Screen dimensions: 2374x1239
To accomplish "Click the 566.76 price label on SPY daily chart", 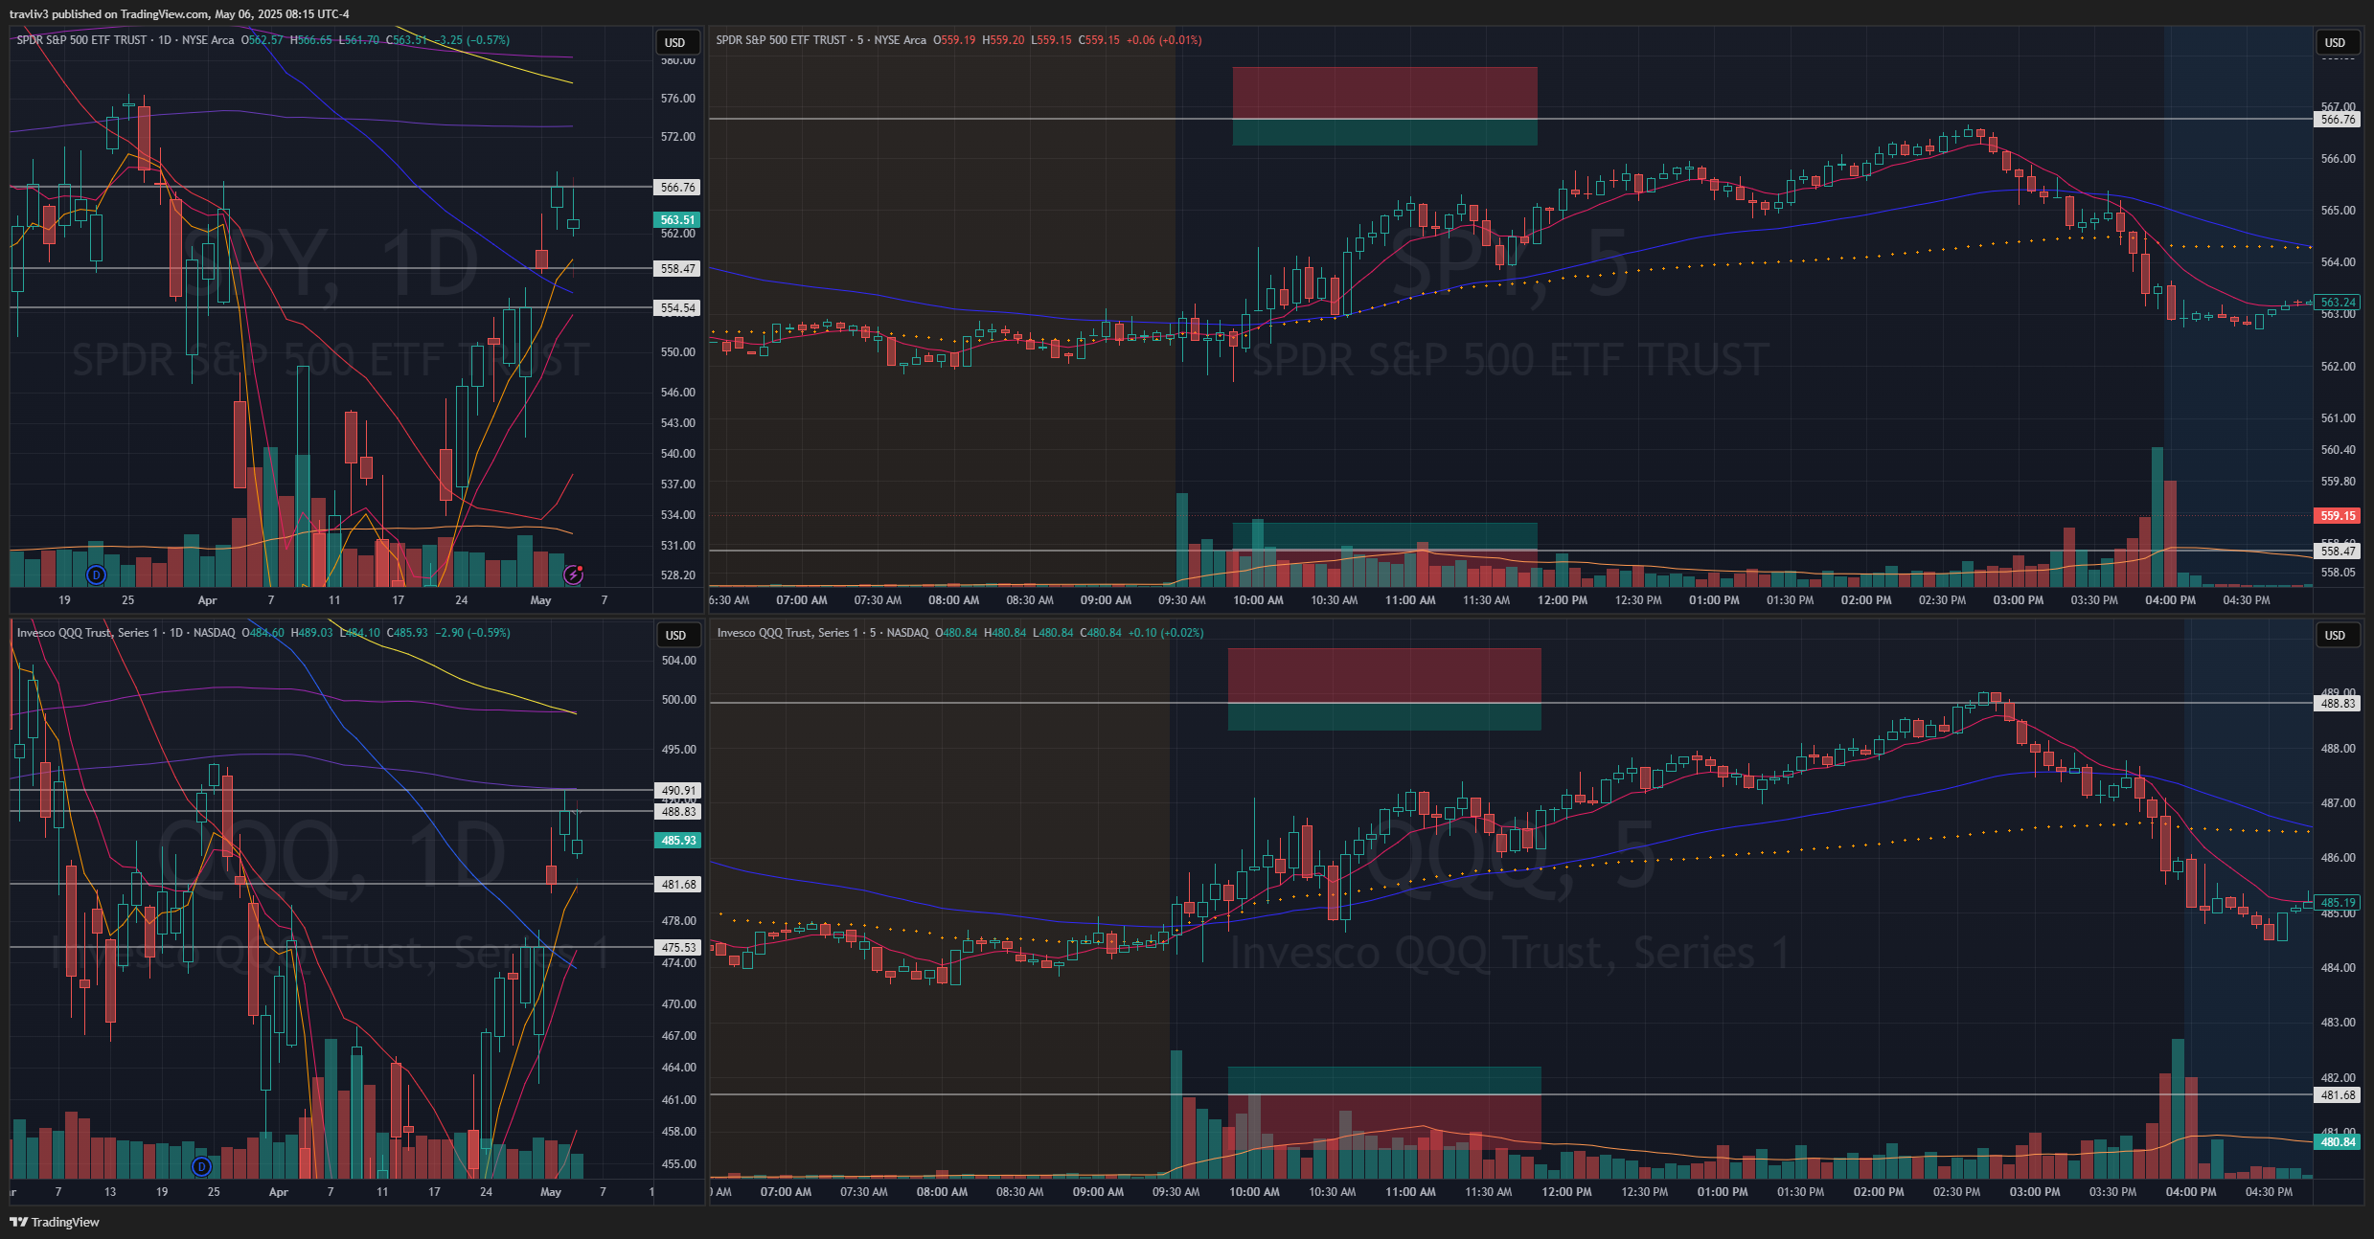I will (x=677, y=188).
